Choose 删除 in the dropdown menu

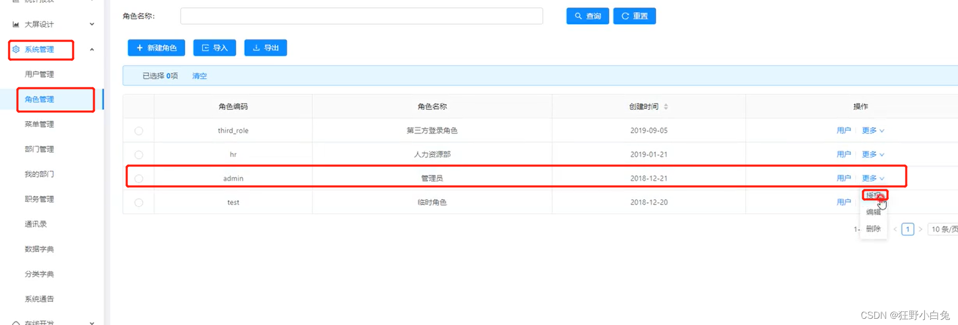point(874,229)
